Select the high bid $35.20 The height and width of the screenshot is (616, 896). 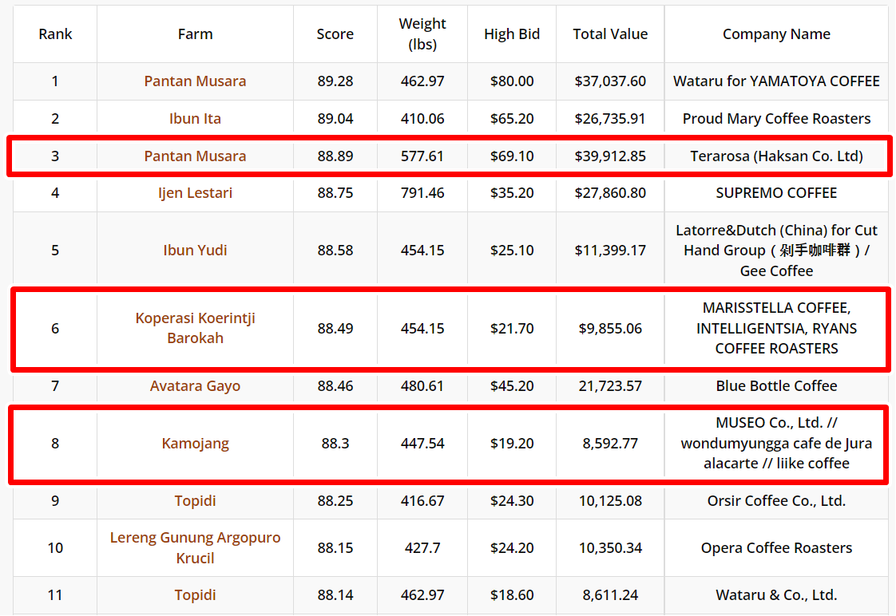click(x=512, y=193)
